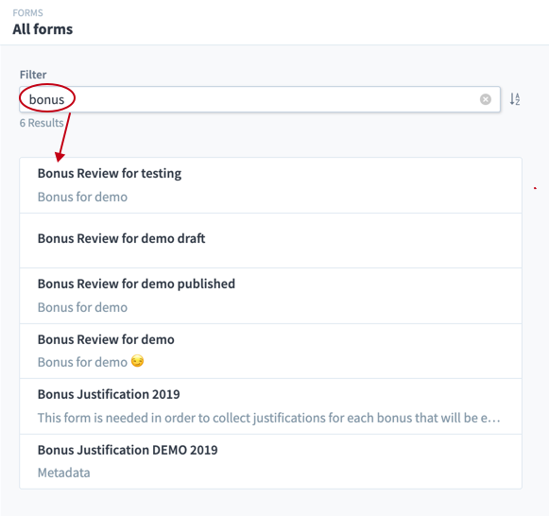Click the Metadata description text
Screen dimensions: 549x516
click(x=63, y=473)
